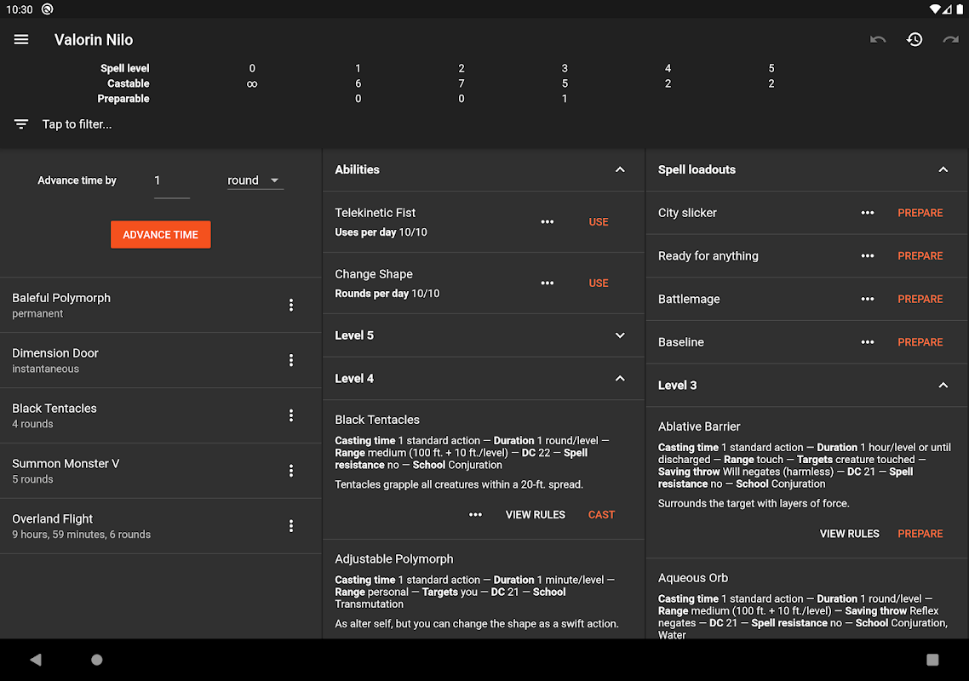Image resolution: width=969 pixels, height=681 pixels.
Task: Open the hamburger navigation menu
Action: click(x=21, y=40)
